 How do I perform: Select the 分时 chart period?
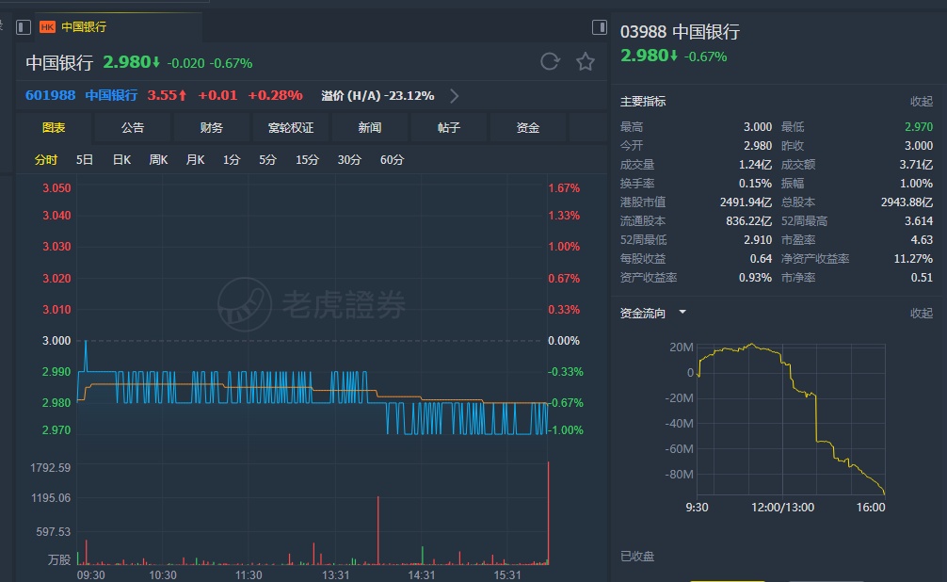pos(46,160)
